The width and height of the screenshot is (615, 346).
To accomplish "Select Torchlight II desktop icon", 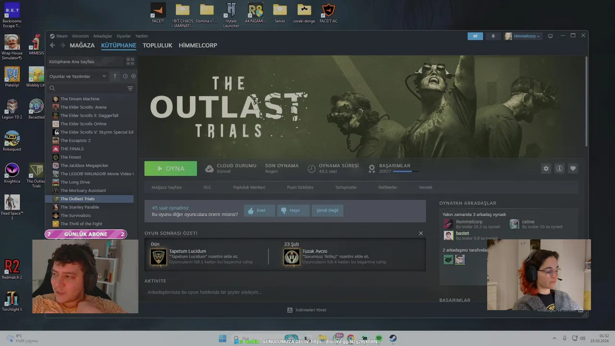I will click(12, 301).
